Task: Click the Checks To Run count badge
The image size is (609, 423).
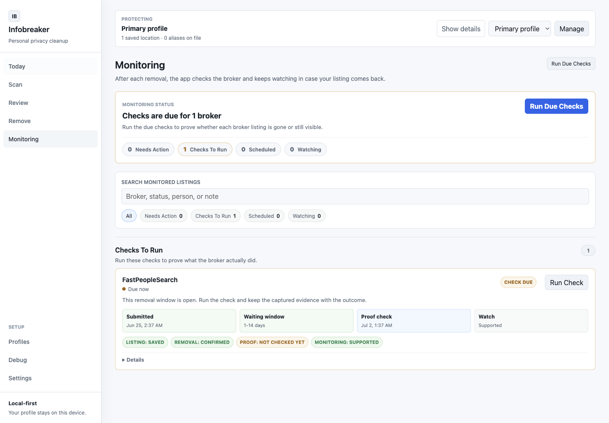Action: 588,250
